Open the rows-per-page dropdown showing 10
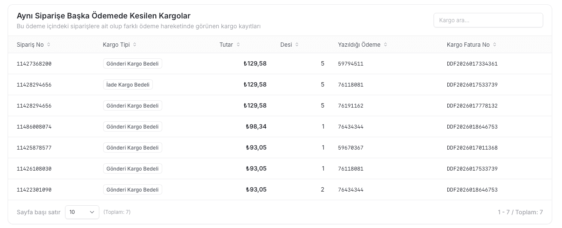 (82, 212)
